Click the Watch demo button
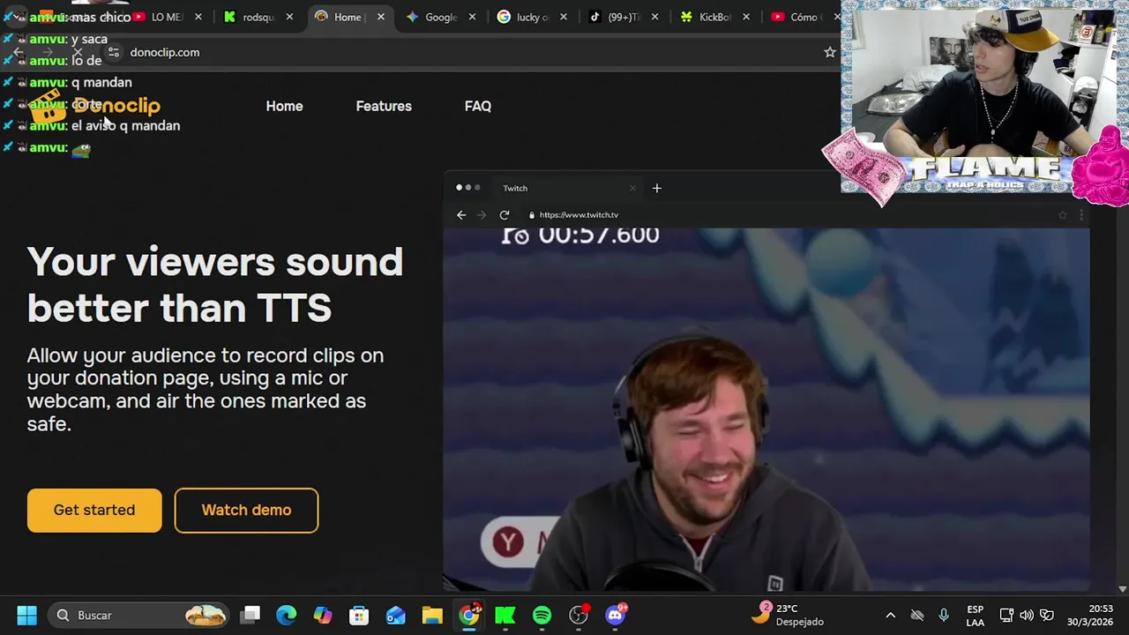 pyautogui.click(x=246, y=510)
